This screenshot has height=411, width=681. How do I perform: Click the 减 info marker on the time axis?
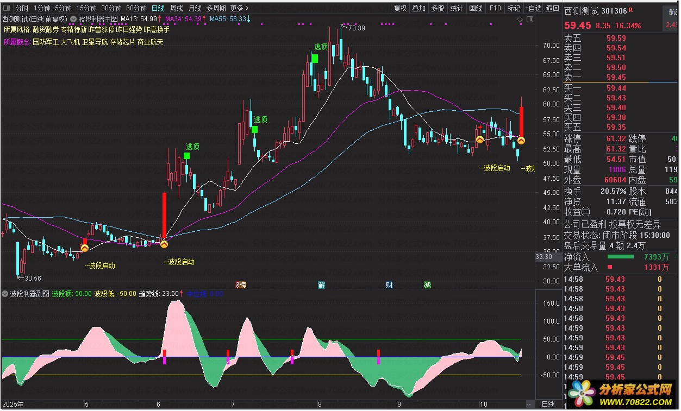427,284
